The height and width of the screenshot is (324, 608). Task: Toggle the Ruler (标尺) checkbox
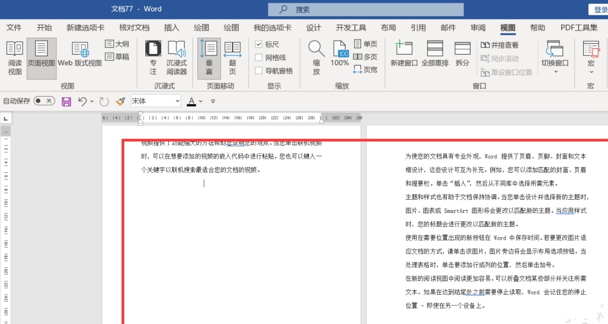pos(259,45)
